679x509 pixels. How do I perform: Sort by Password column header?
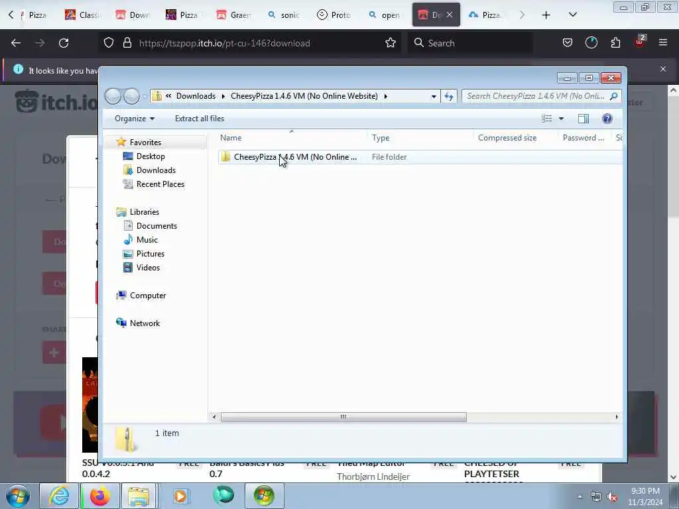(x=583, y=138)
